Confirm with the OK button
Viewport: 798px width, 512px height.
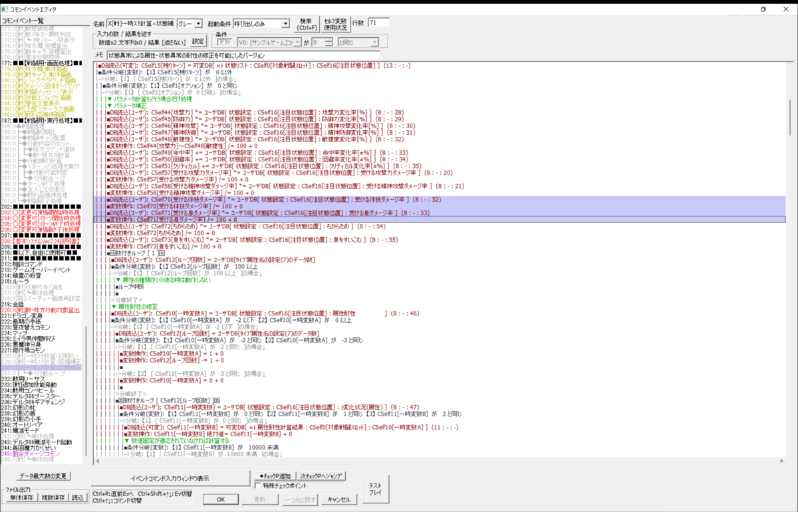(222, 499)
